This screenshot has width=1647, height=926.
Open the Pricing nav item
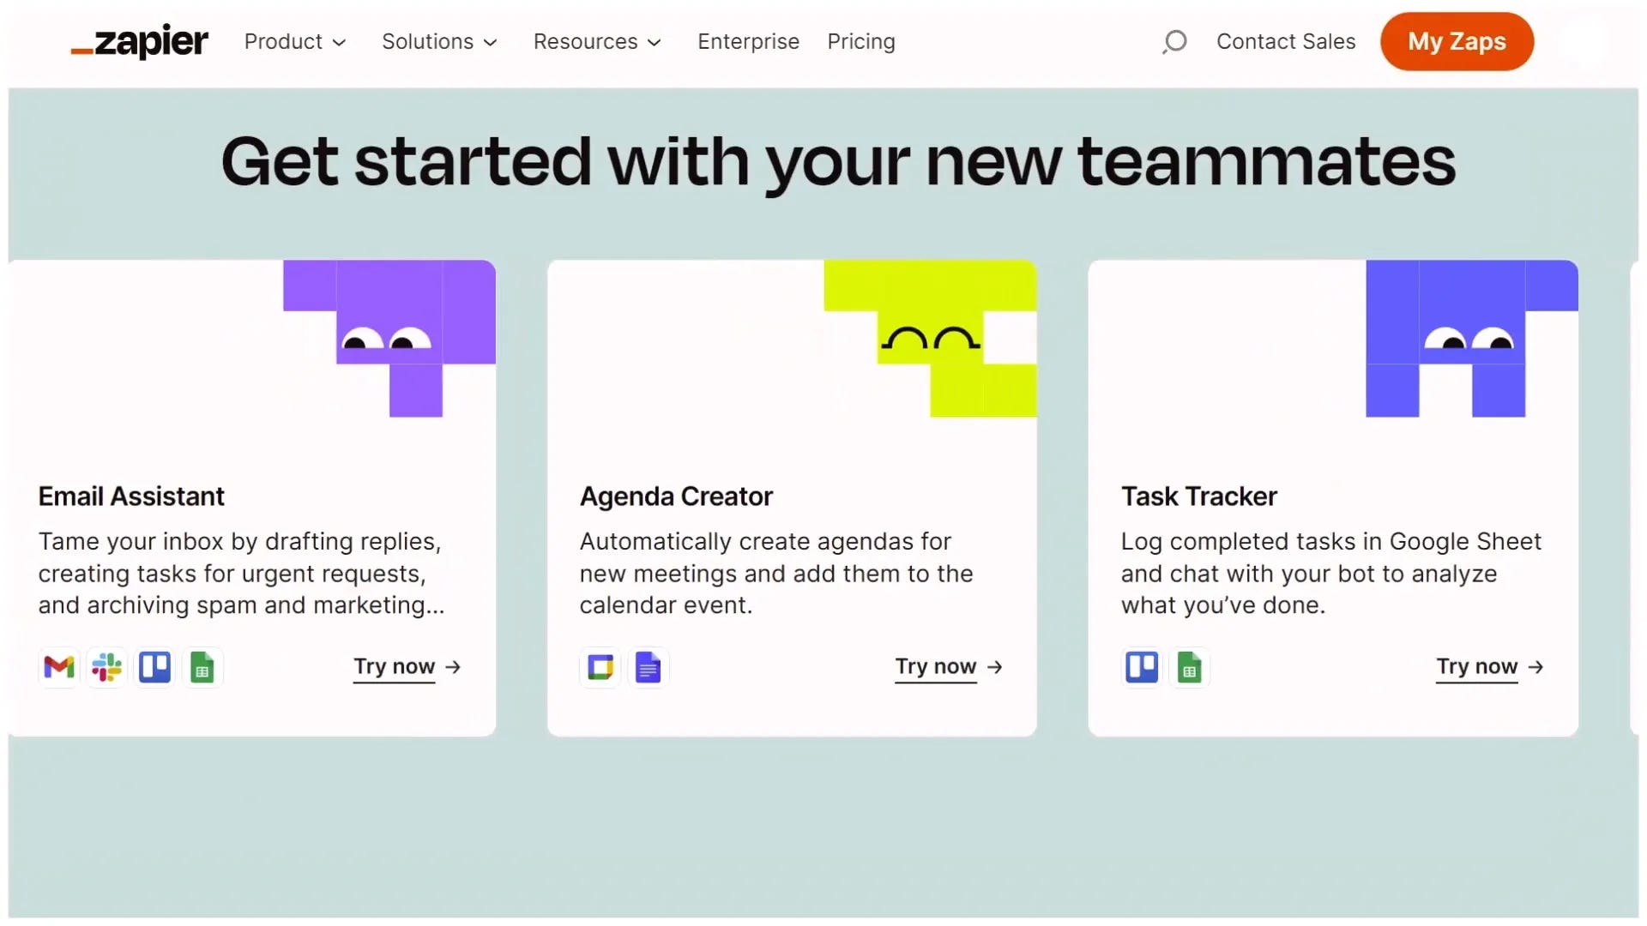[x=860, y=41]
